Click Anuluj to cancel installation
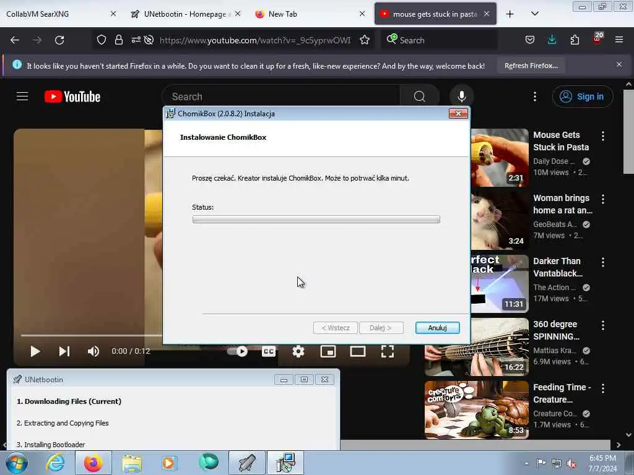 (x=438, y=328)
